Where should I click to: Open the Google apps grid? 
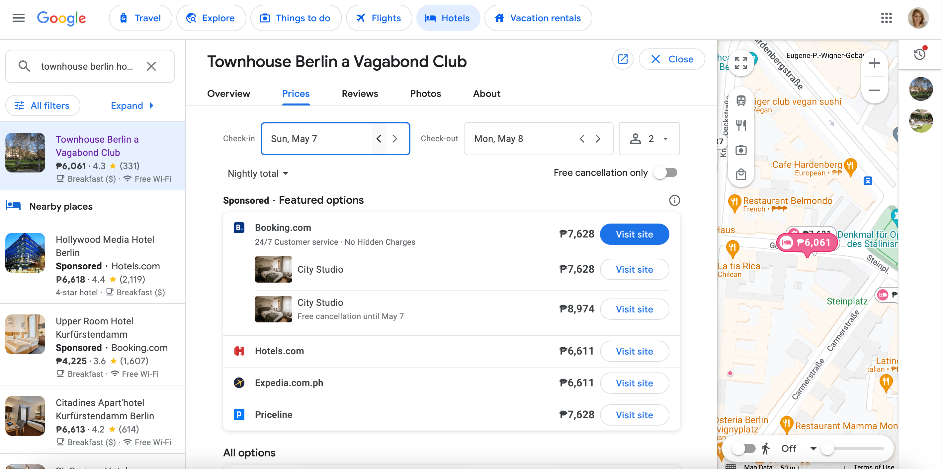coord(886,18)
